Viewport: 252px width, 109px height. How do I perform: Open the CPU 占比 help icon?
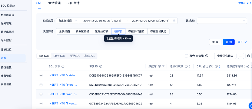[x=216, y=66]
